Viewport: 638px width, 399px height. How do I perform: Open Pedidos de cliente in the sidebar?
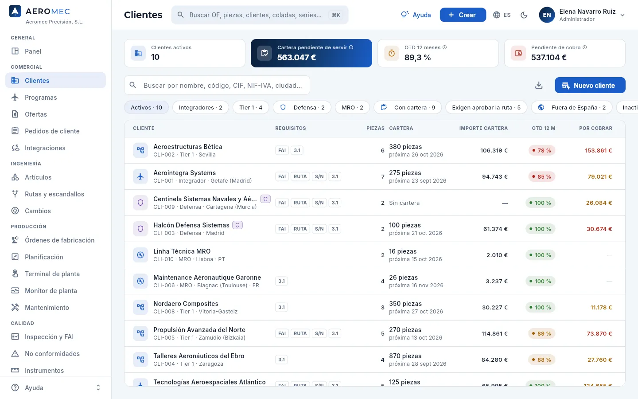pyautogui.click(x=55, y=131)
